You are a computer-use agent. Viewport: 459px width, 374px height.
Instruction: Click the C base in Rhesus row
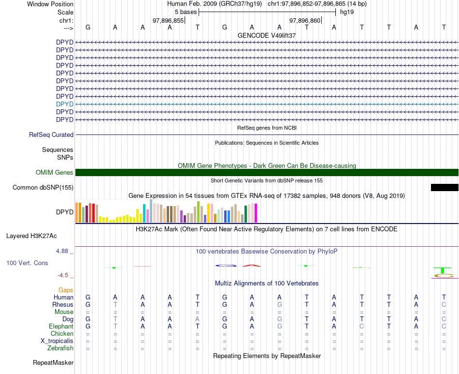[444, 304]
